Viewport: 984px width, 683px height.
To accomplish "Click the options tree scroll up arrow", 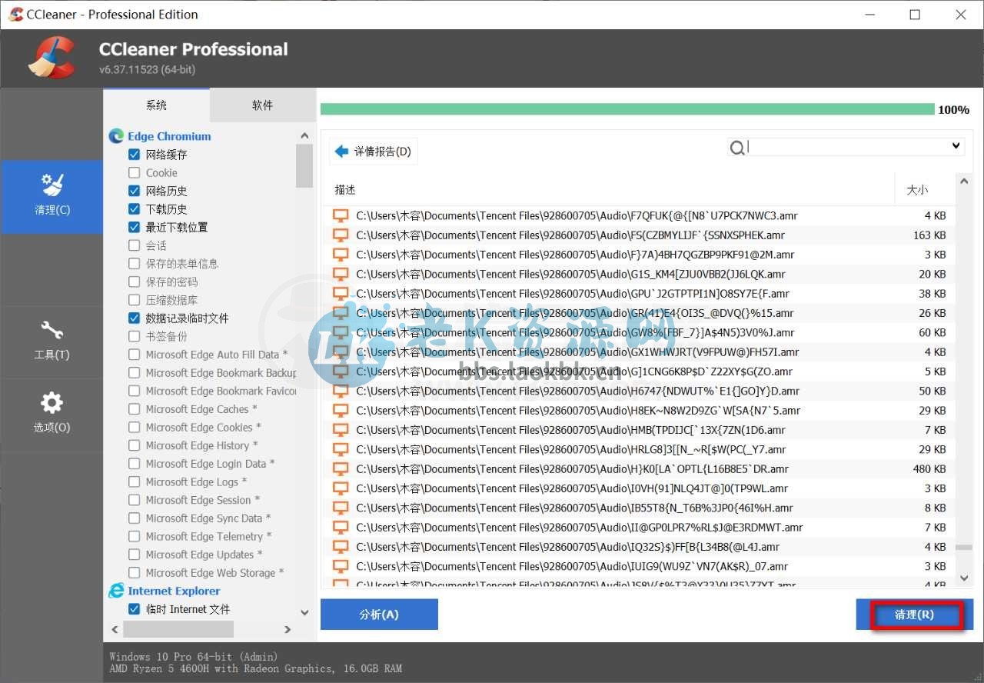I will (x=304, y=135).
